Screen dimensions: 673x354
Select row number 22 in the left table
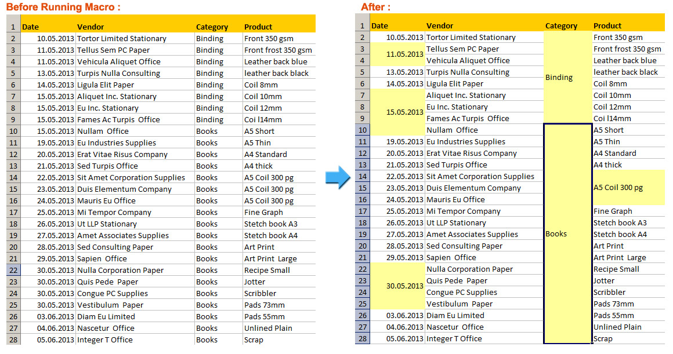13,270
